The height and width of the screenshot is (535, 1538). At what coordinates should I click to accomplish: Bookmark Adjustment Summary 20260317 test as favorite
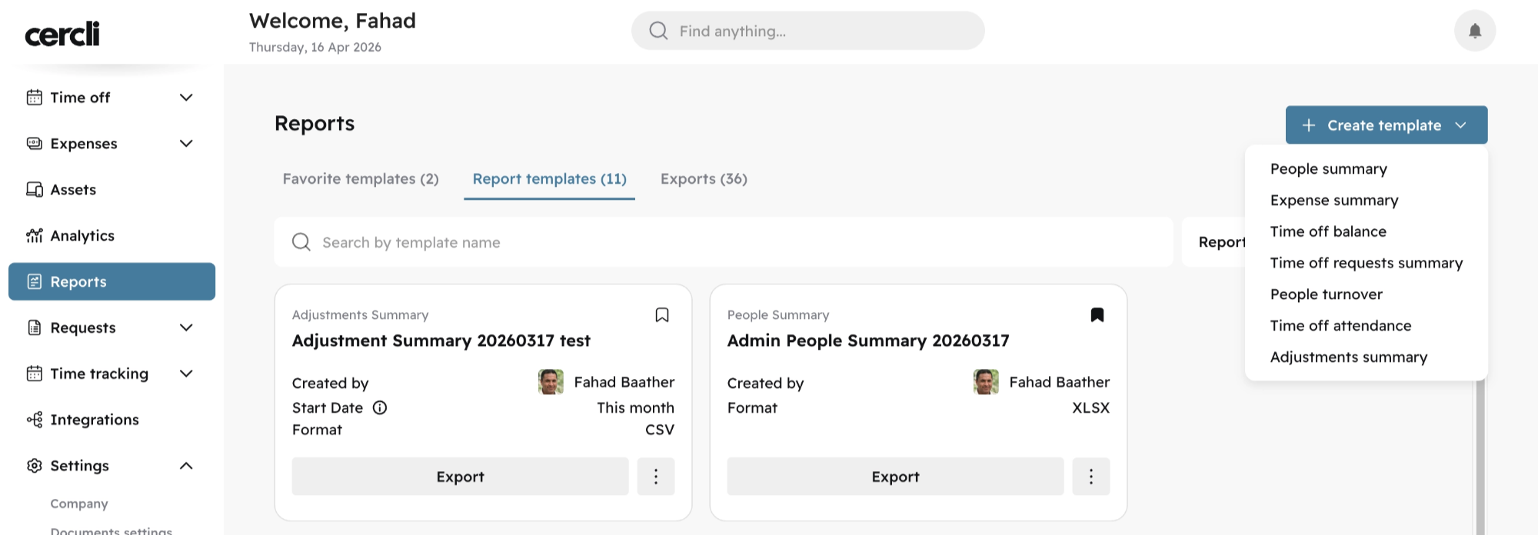click(x=662, y=315)
